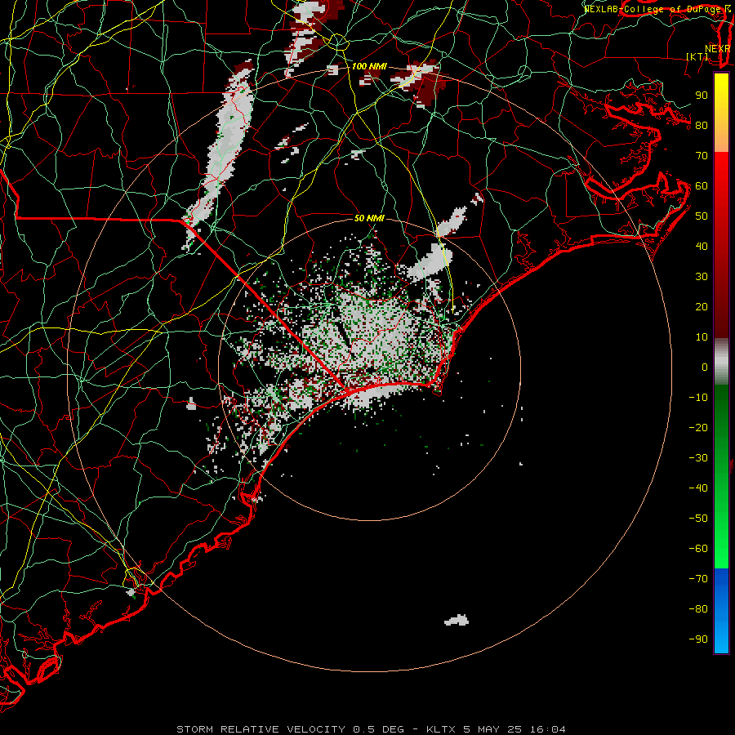This screenshot has width=735, height=735.
Task: Click the positive 60 scale label
Action: pyautogui.click(x=702, y=186)
